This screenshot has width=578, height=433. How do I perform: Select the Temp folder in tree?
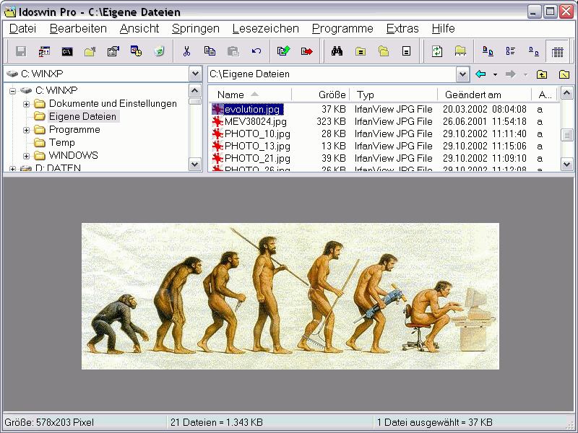(x=62, y=142)
